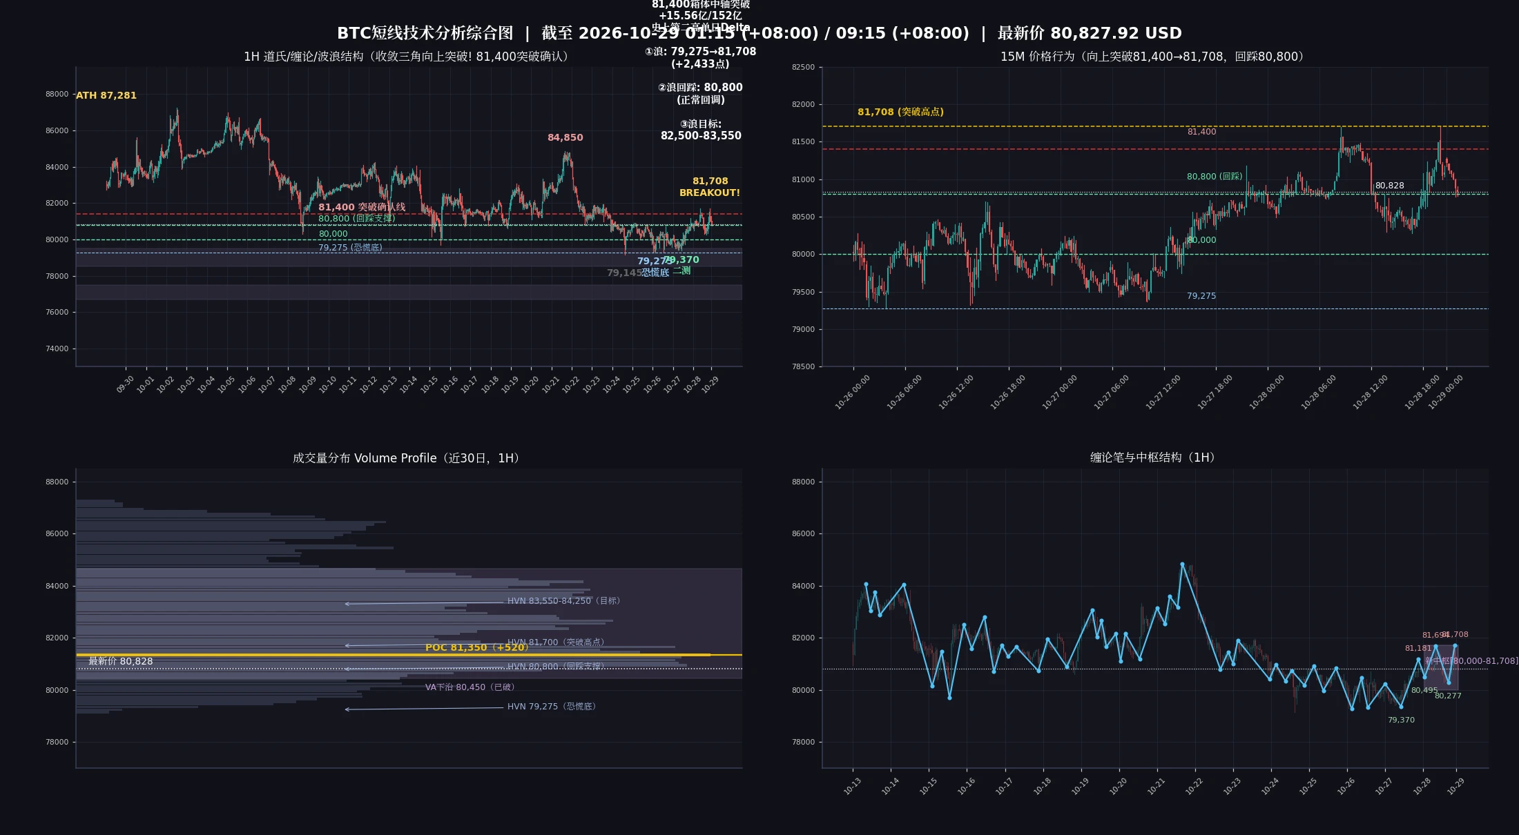Click the 80,277 label in the Chan chart
Screen dimensions: 1519x835
click(x=1448, y=696)
